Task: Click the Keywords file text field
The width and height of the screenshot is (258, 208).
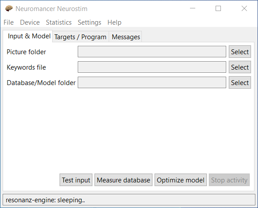Action: click(152, 67)
